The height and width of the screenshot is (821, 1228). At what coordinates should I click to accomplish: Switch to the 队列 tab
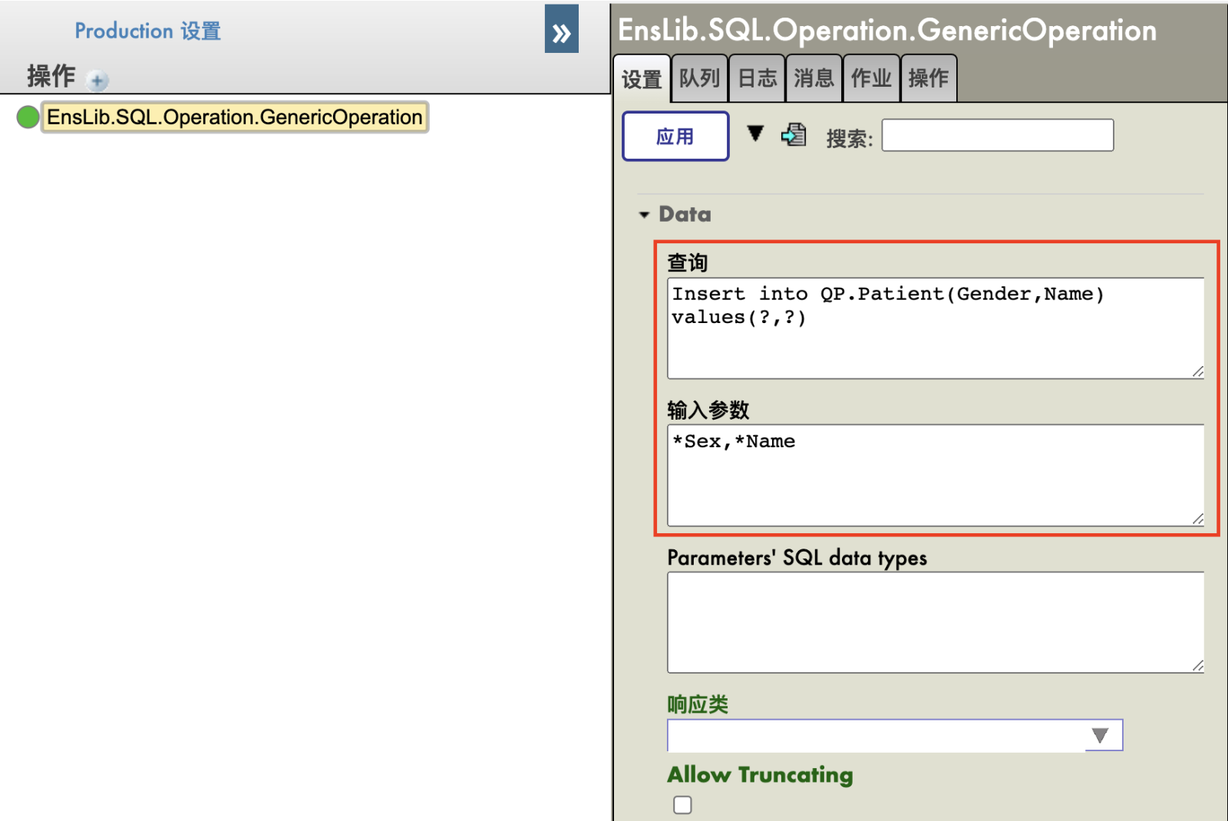point(699,78)
